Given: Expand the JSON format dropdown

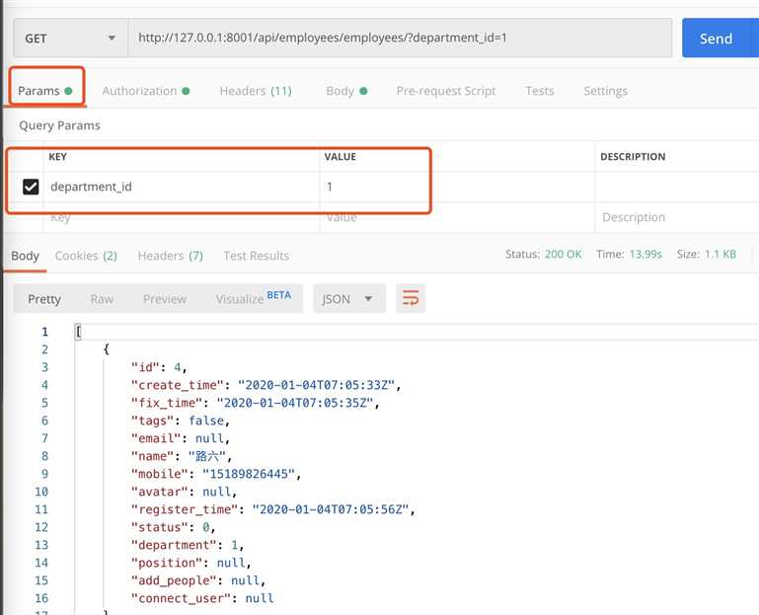Looking at the screenshot, I should (x=348, y=299).
